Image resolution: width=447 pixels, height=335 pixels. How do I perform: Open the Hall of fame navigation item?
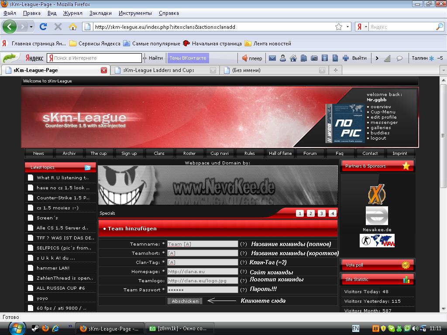(x=280, y=153)
